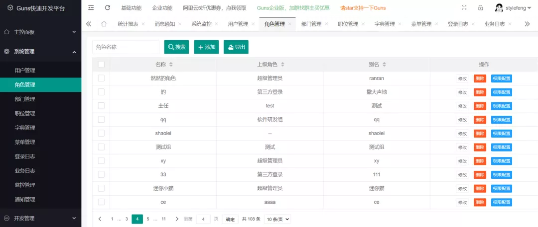The image size is (538, 227).
Task: Collapse the 系统管理 sidebar menu
Action: (x=40, y=52)
